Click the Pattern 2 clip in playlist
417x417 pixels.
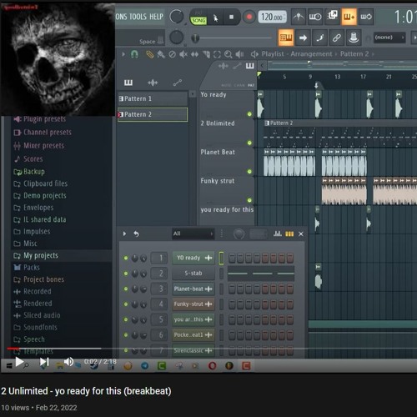coord(340,133)
